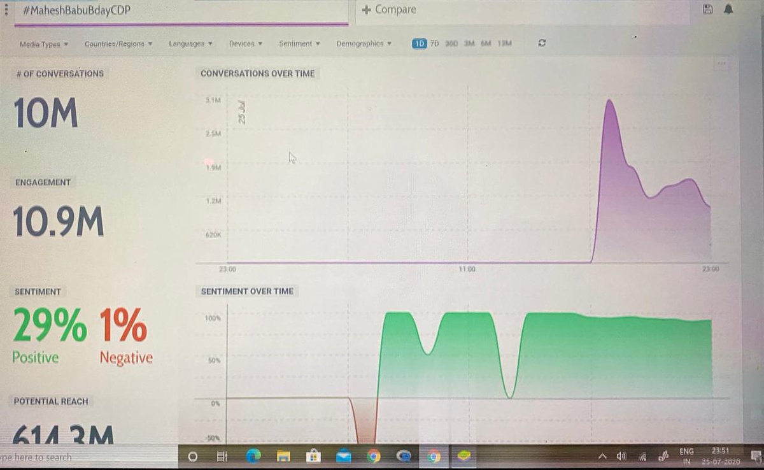This screenshot has height=470, width=764.
Task: Select the 7D time range
Action: pyautogui.click(x=434, y=43)
